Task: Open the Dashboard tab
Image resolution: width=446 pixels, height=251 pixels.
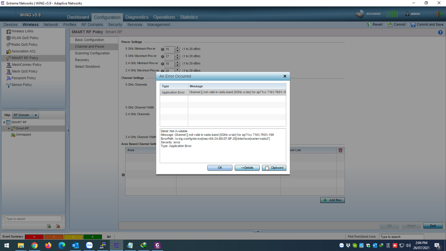Action: pyautogui.click(x=78, y=17)
